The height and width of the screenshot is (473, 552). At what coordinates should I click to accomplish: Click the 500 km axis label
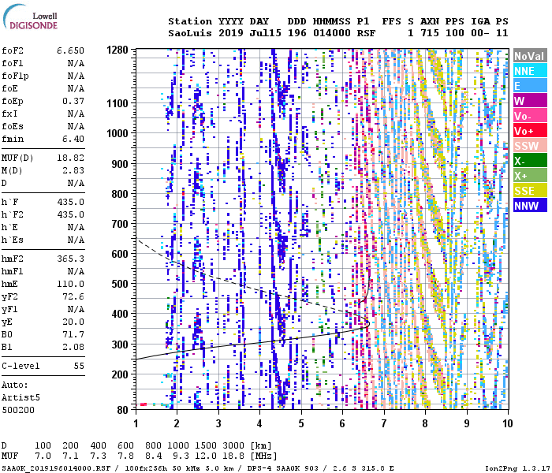[120, 284]
